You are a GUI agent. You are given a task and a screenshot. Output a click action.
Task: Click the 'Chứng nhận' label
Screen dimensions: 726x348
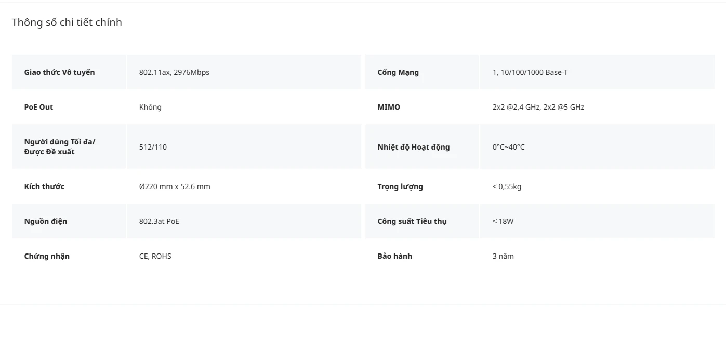click(x=47, y=256)
